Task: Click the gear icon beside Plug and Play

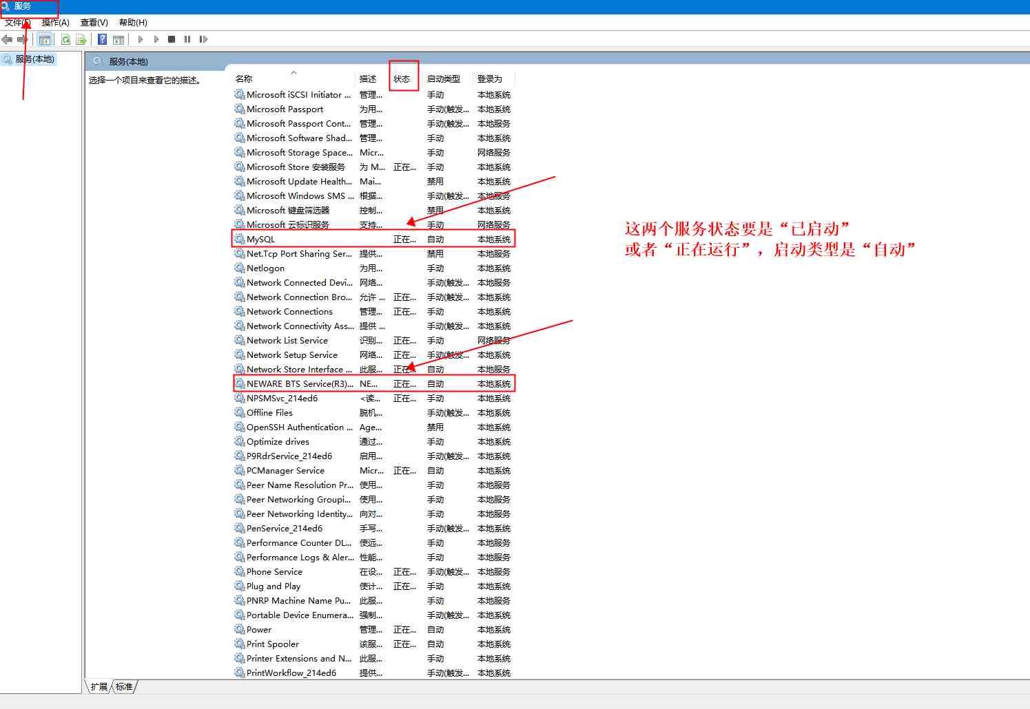Action: pyautogui.click(x=240, y=586)
